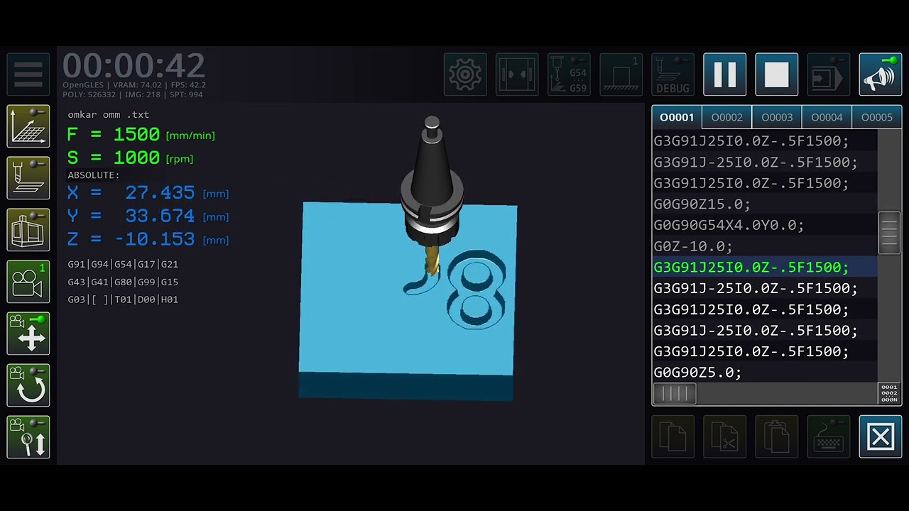Click the paste clipboard icon

pyautogui.click(x=776, y=437)
